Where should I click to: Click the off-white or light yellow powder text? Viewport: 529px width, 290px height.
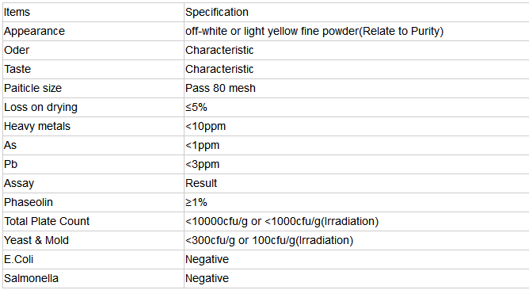click(314, 31)
